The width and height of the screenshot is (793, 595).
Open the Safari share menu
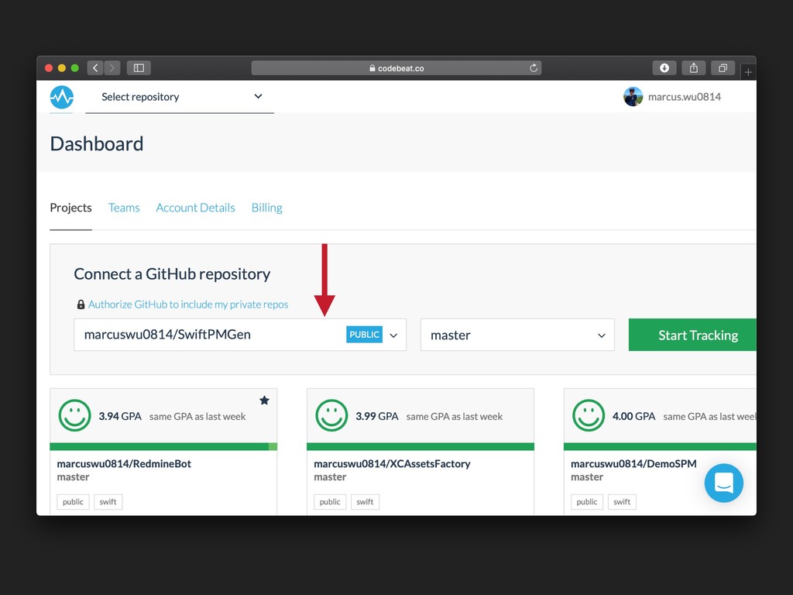(x=693, y=68)
